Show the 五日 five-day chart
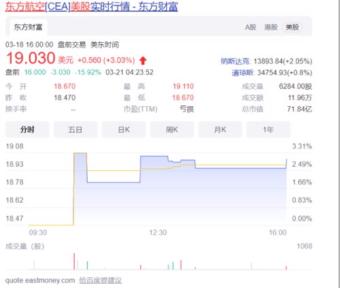Screen dimensions: 340x288 (75, 129)
